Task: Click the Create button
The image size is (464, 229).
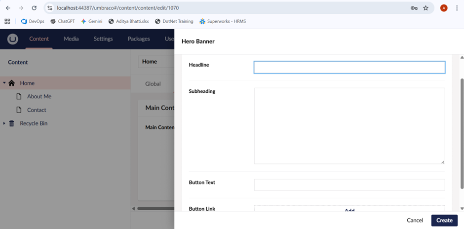Action: [x=444, y=220]
